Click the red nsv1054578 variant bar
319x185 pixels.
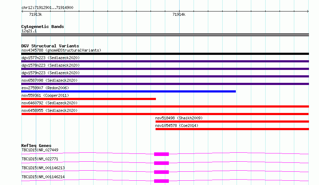click(232, 129)
